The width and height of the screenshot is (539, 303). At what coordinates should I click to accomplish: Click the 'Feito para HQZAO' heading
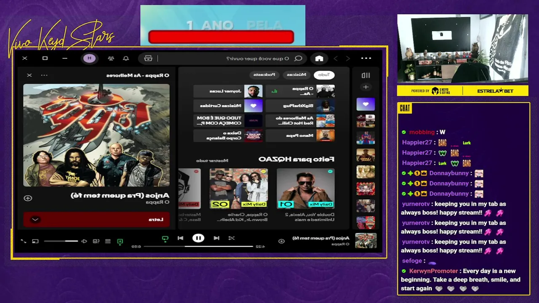pyautogui.click(x=296, y=159)
